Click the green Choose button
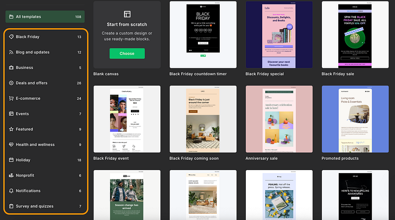The height and width of the screenshot is (220, 395). pos(127,53)
